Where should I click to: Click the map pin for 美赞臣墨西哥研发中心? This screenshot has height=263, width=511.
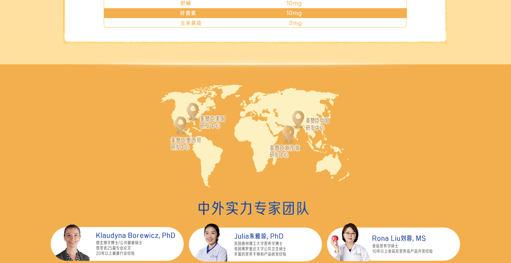pos(180,125)
